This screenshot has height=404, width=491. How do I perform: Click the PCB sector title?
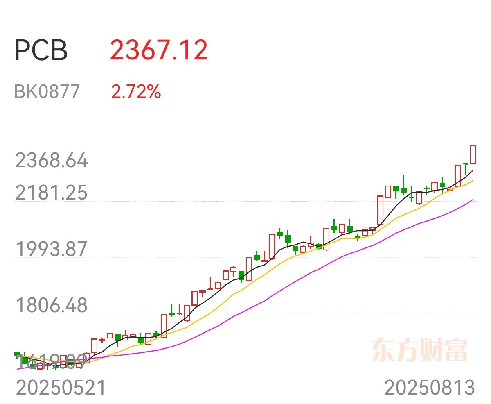click(41, 50)
